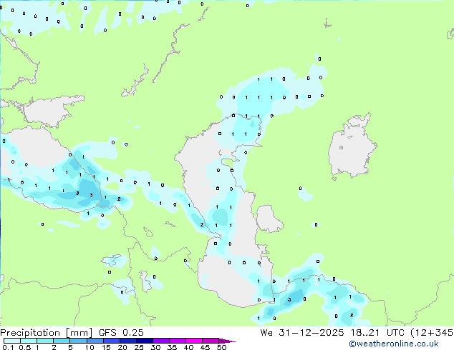
Task: Pick the 15–20 mm blue legend swatch
Action: [x=112, y=341]
